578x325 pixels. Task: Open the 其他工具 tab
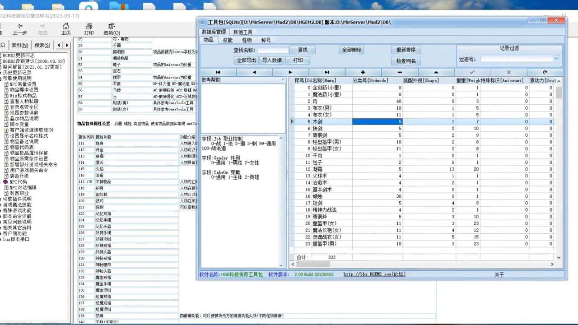(242, 32)
